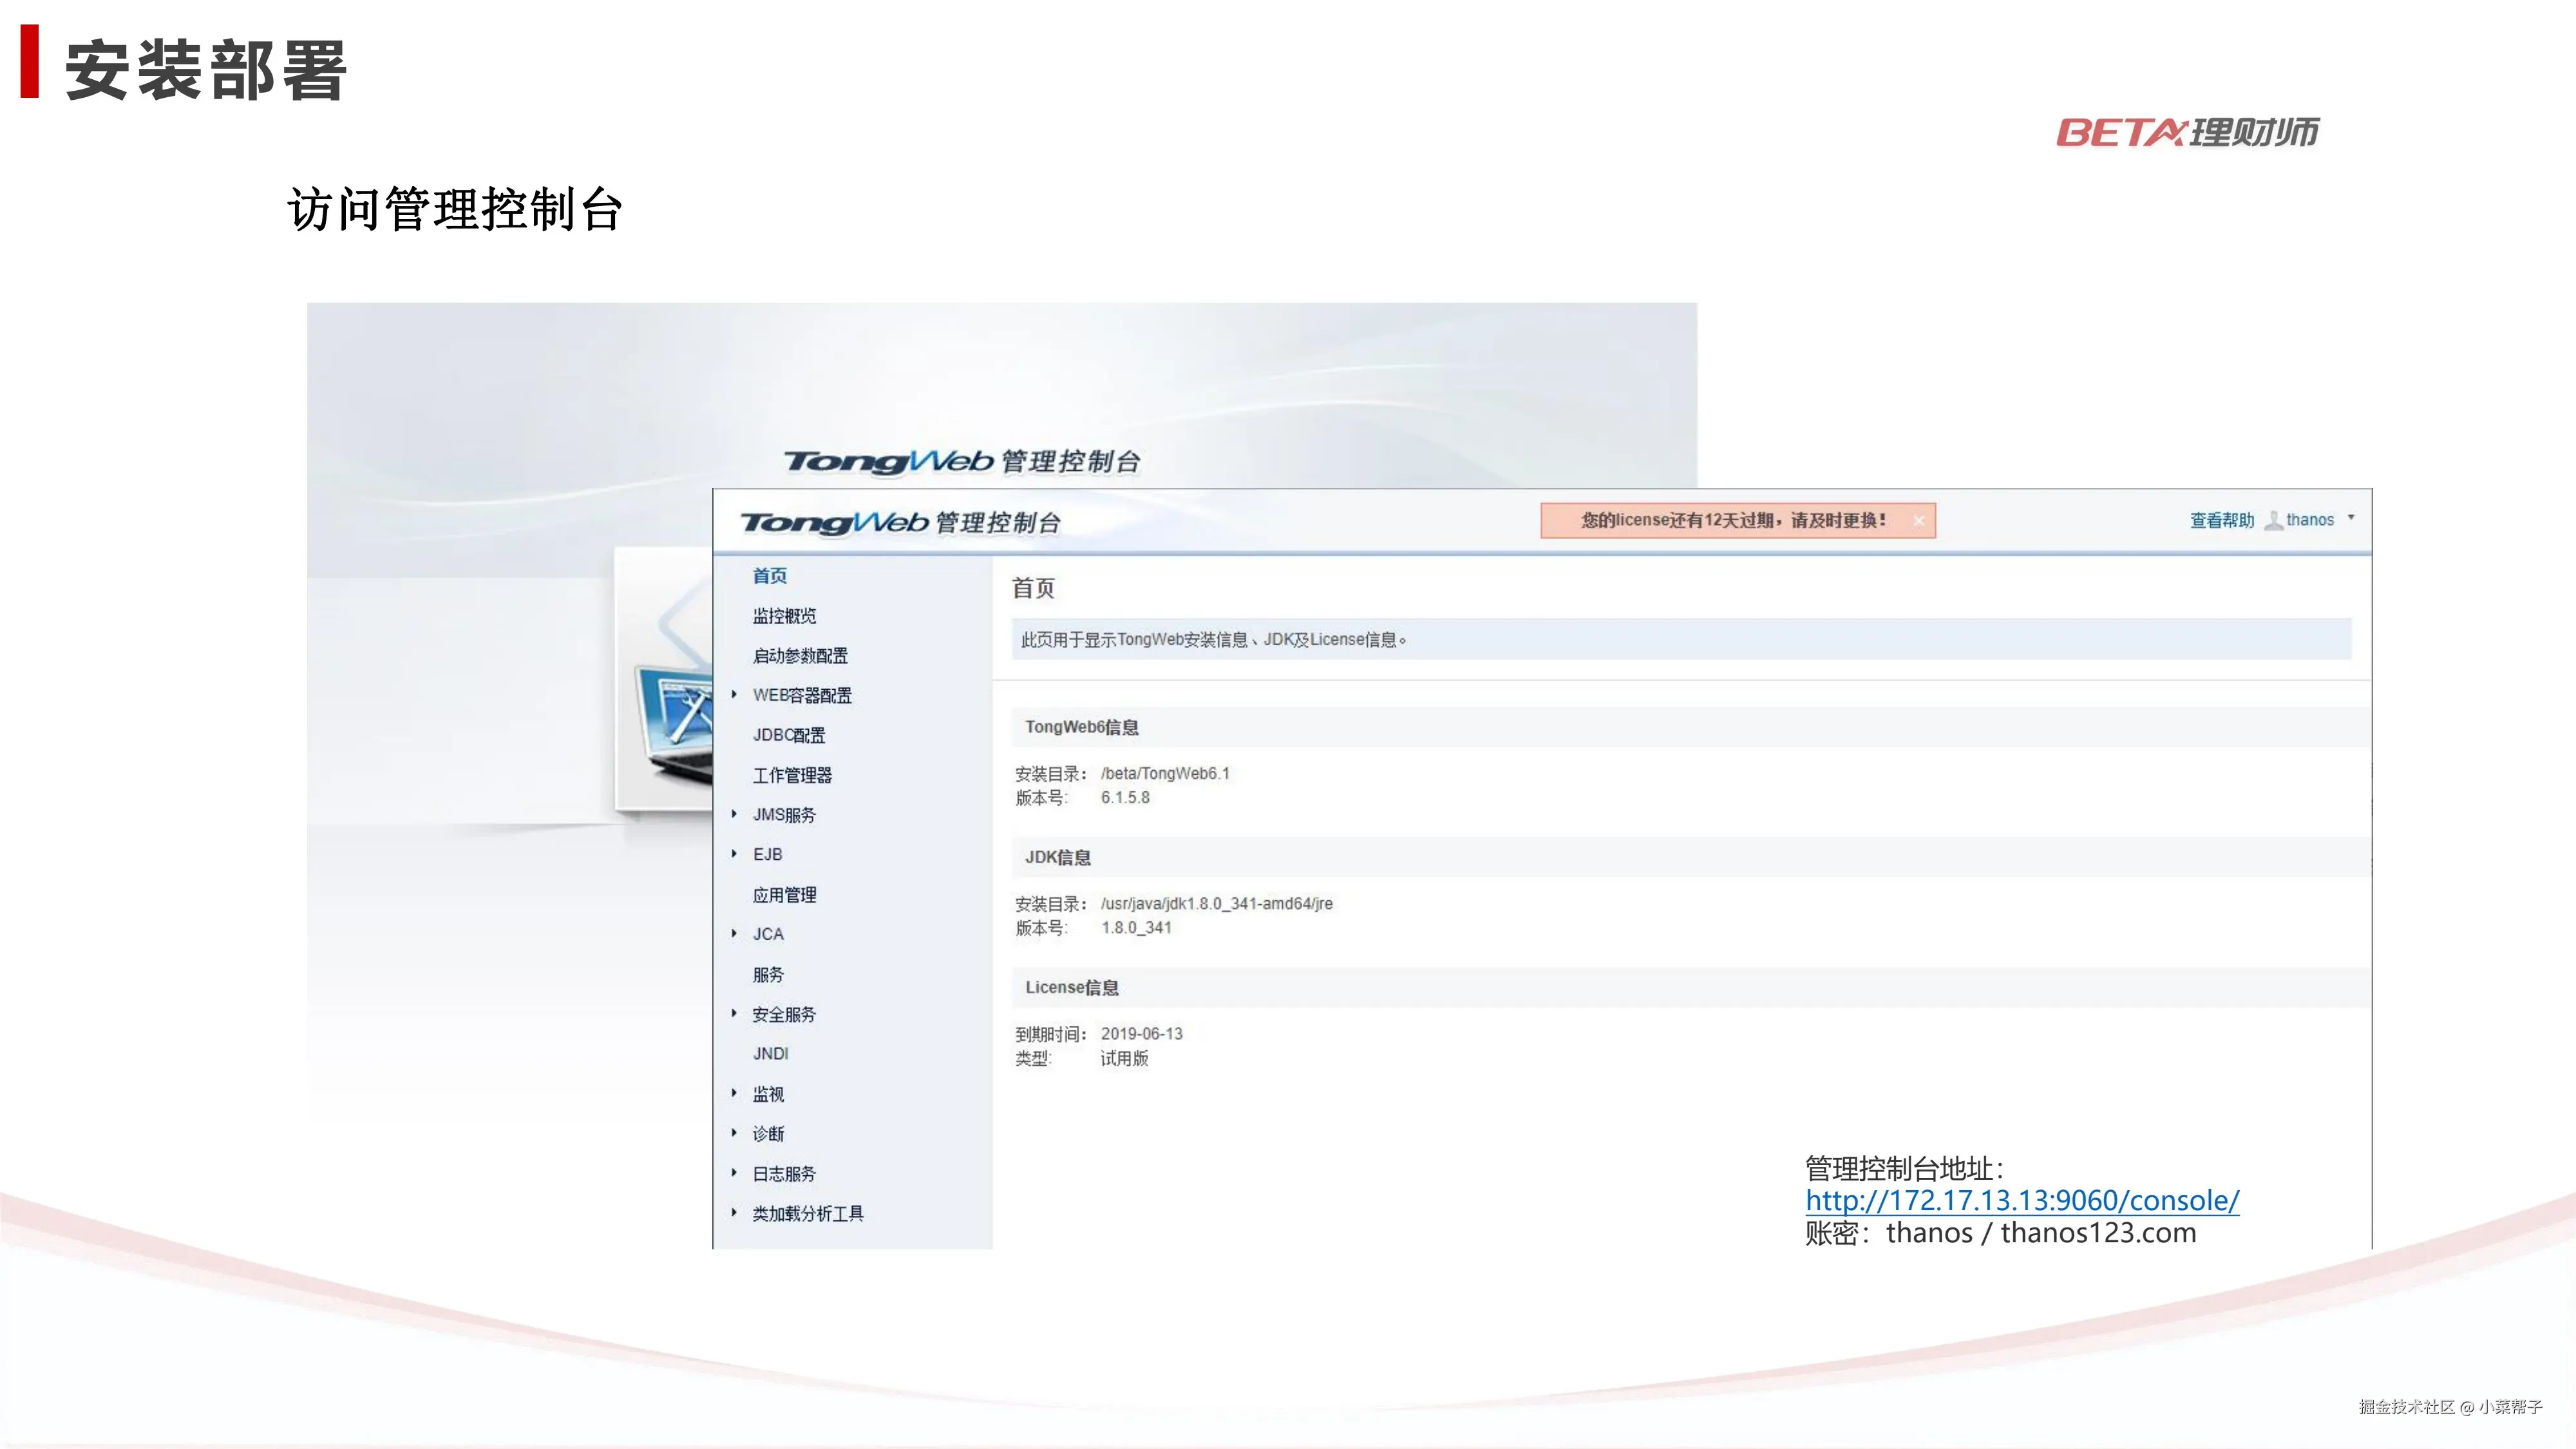Open 监控概览 in the sidebar

[783, 616]
